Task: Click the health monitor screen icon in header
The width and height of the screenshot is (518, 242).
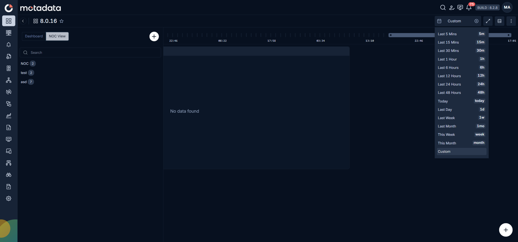Action: tap(460, 8)
